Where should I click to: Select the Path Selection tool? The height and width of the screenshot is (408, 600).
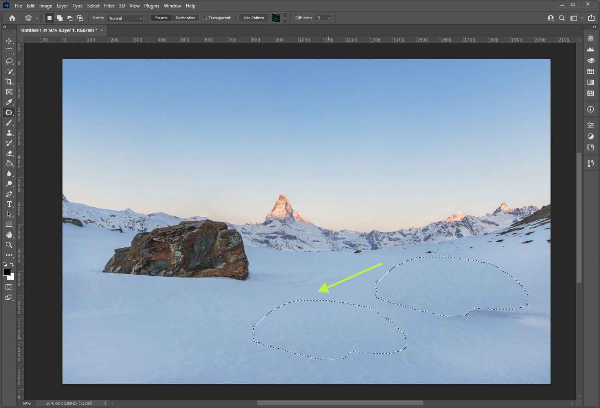click(9, 214)
